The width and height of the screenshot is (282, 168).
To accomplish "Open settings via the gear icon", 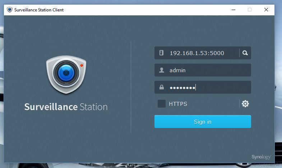I will click(245, 104).
